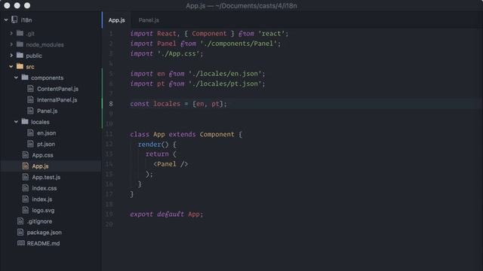Screen dimensions: 483x271
Task: Open package.json file name
Action: point(45,233)
